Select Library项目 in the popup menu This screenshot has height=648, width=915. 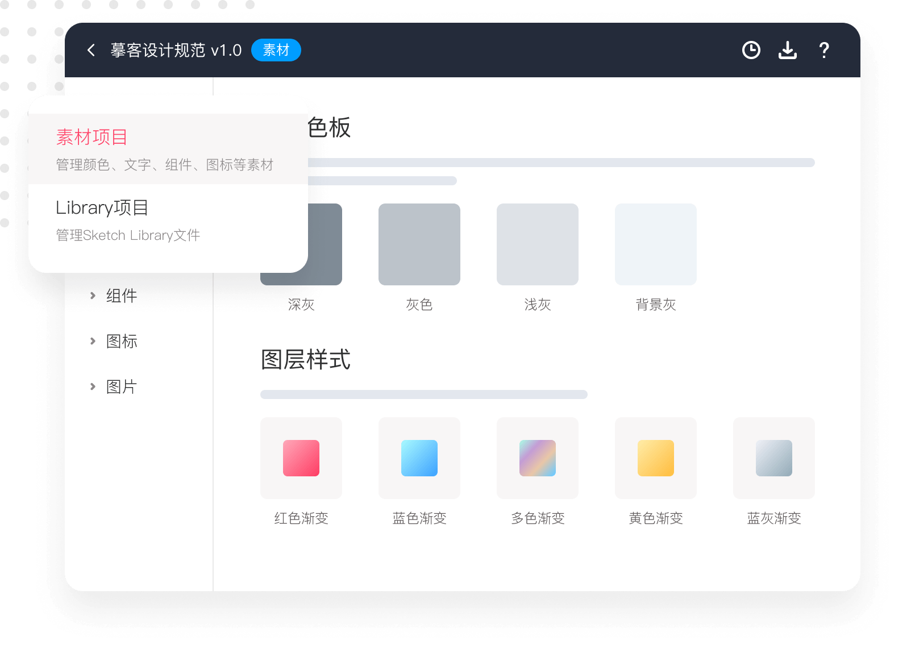tap(168, 221)
